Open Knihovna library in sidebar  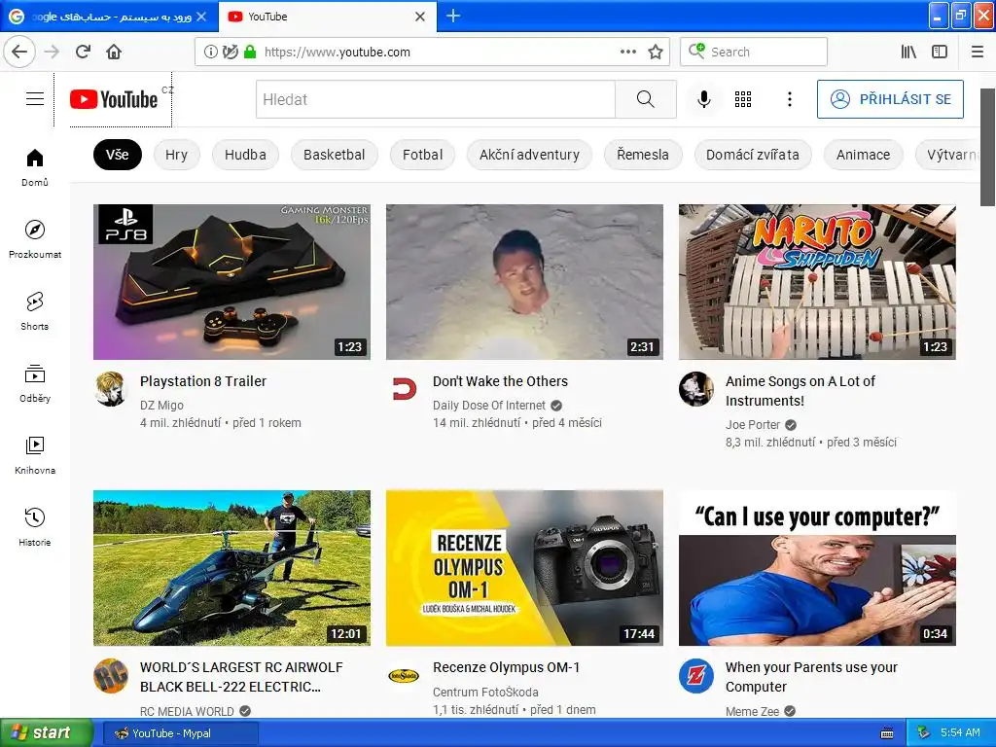(x=35, y=455)
